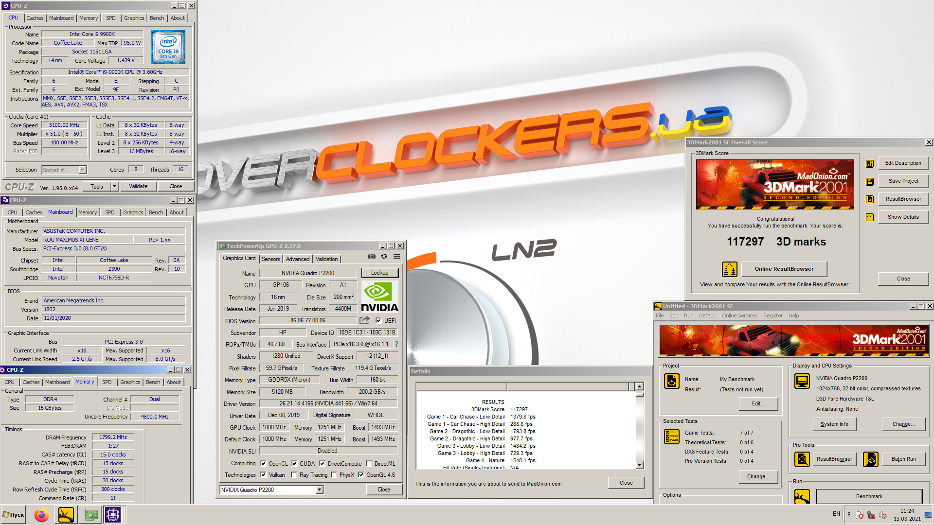Toggle the Vulkan checkbox

tap(263, 474)
